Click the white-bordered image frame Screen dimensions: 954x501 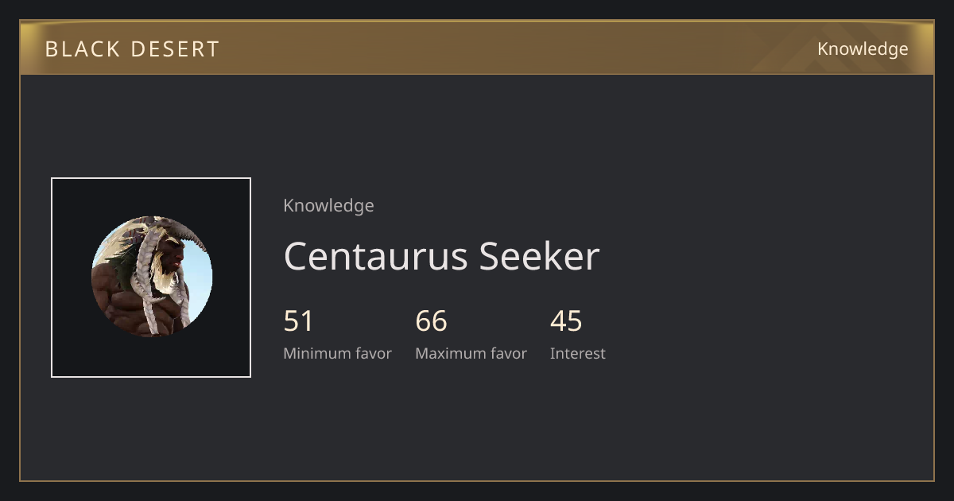151,278
